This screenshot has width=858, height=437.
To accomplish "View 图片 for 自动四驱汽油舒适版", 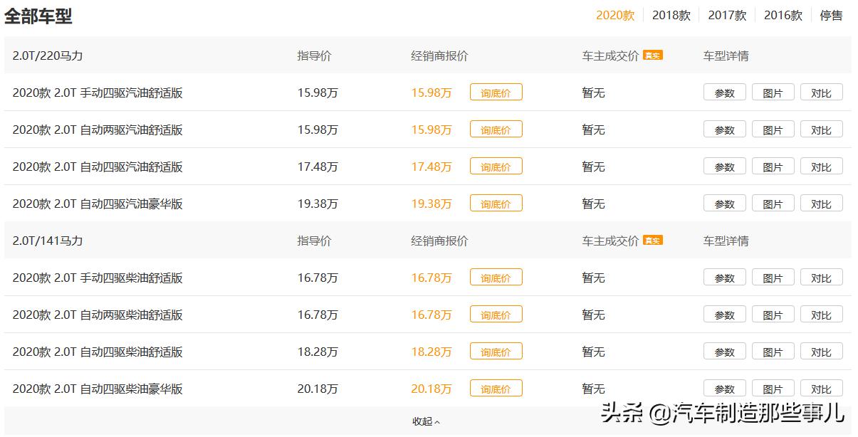I will 773,166.
